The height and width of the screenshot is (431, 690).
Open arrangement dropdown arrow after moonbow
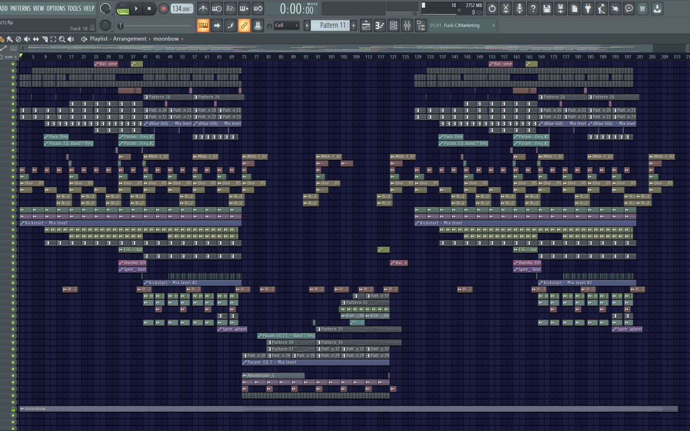[182, 39]
